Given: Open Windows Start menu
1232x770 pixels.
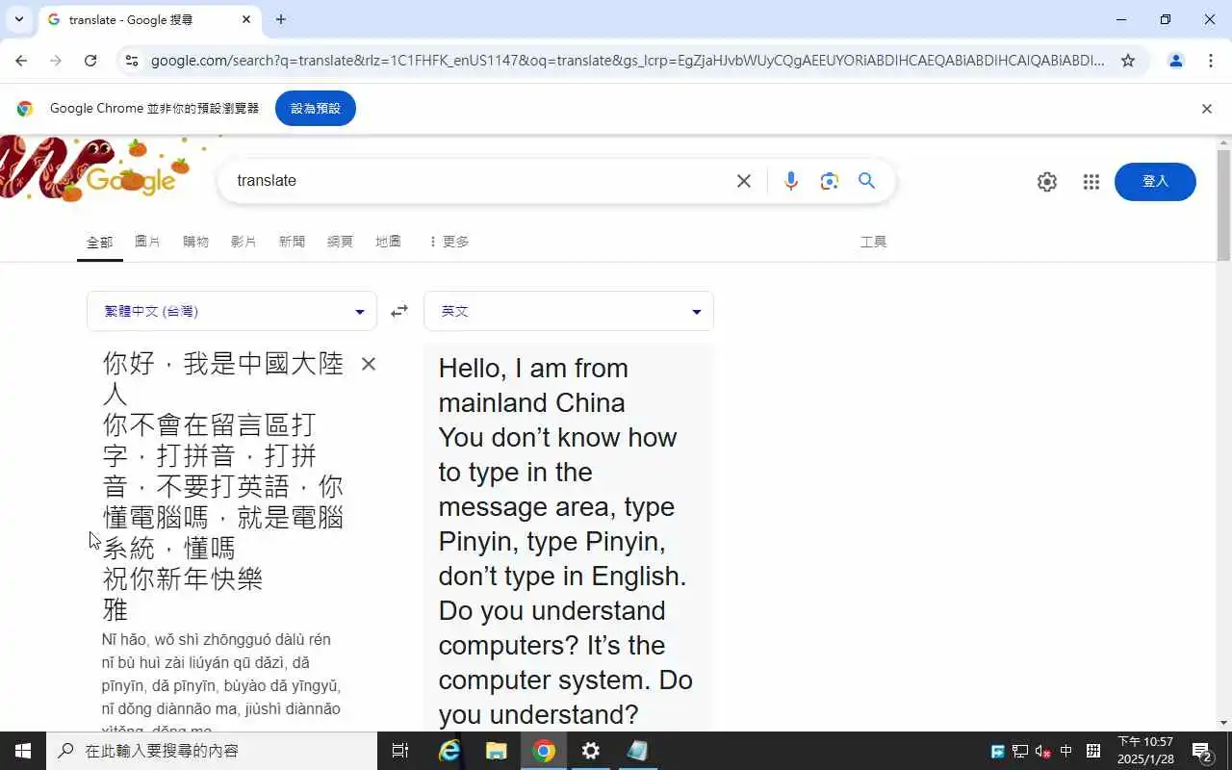Looking at the screenshot, I should [23, 751].
